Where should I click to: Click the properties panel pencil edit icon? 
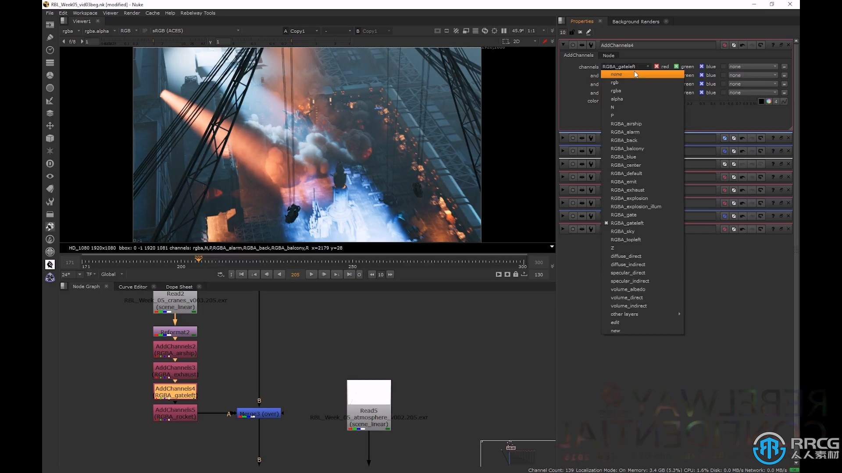coord(589,32)
